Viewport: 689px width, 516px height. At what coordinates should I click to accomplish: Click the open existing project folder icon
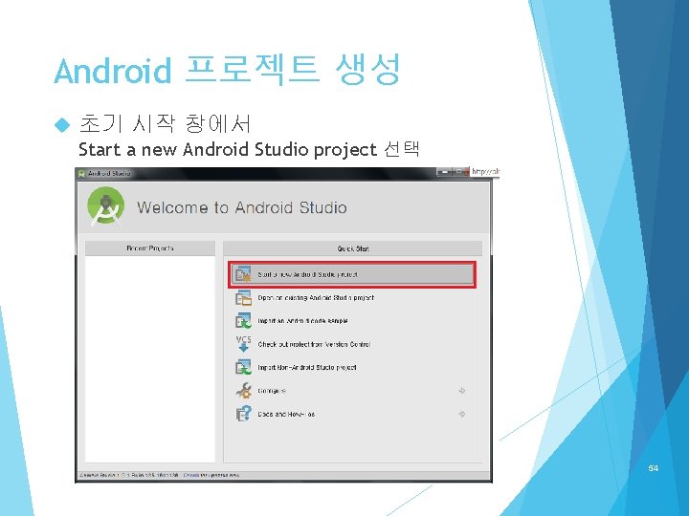click(x=243, y=298)
